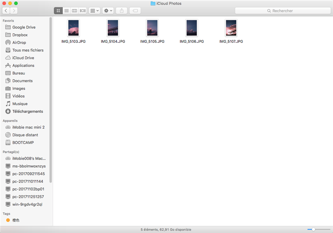Switch to icon view mode
Screen dimensions: 333x233
click(x=58, y=11)
